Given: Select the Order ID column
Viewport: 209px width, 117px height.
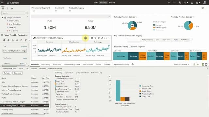Looking at the screenshot, I should [x=12, y=27].
